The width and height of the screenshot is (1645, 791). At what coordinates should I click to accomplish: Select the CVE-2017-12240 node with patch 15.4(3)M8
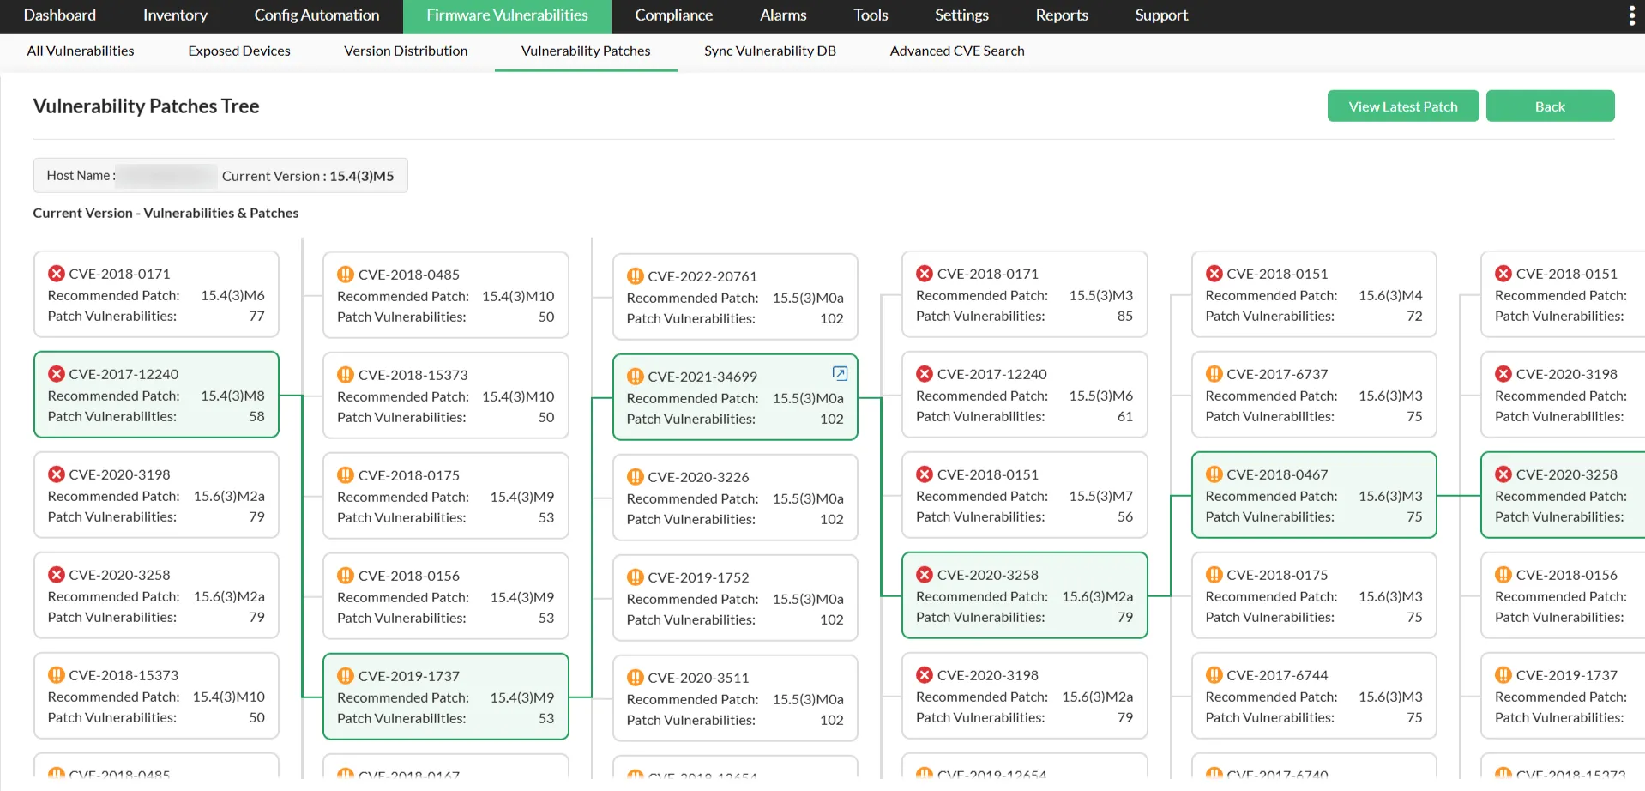[156, 395]
